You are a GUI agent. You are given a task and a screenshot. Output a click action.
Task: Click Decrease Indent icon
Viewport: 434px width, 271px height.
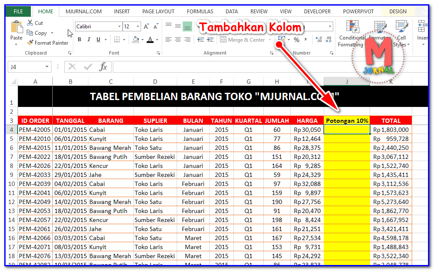201,40
